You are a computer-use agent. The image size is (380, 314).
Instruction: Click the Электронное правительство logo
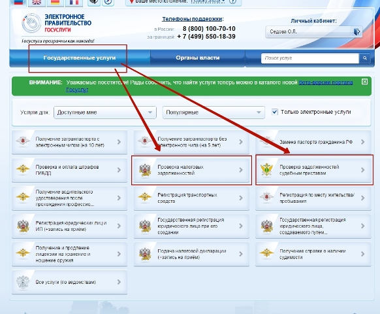coord(57,24)
